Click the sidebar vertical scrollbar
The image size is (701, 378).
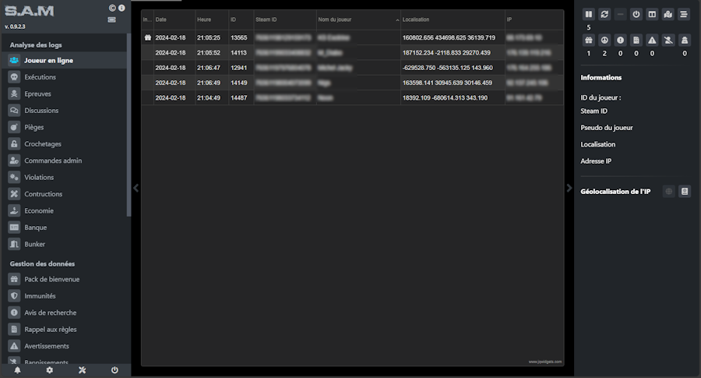click(129, 125)
